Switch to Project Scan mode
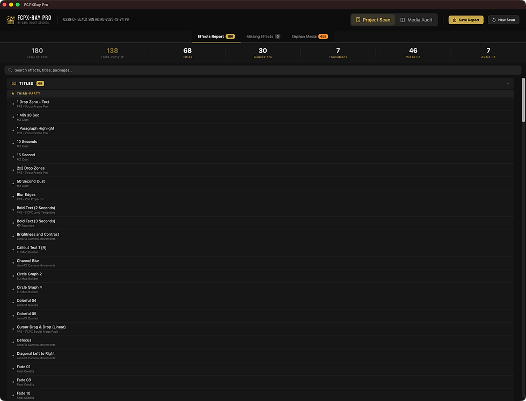 (x=373, y=20)
